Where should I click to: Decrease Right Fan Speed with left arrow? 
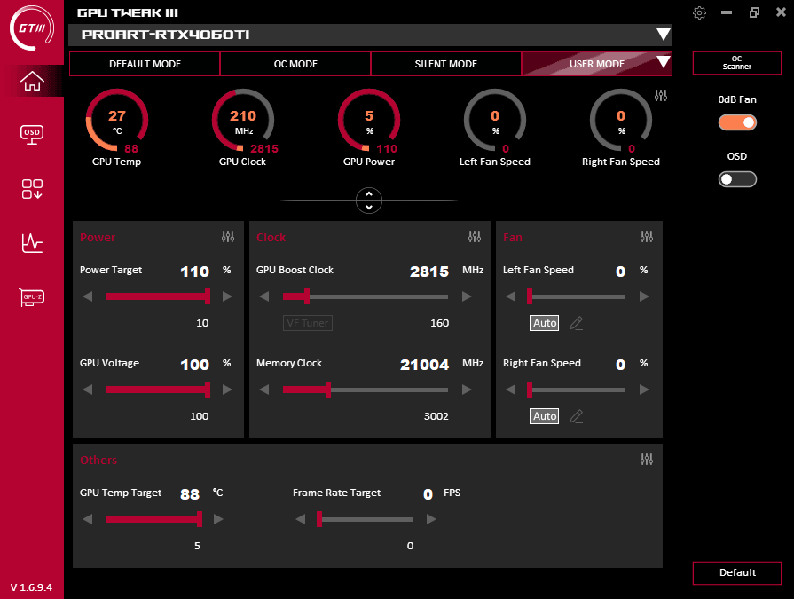[510, 390]
